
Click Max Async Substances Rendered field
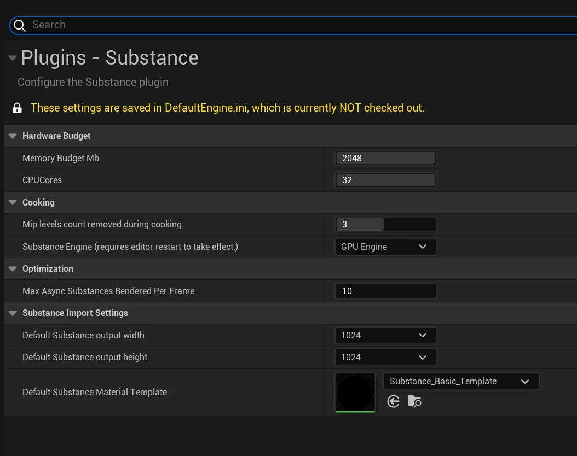point(385,291)
